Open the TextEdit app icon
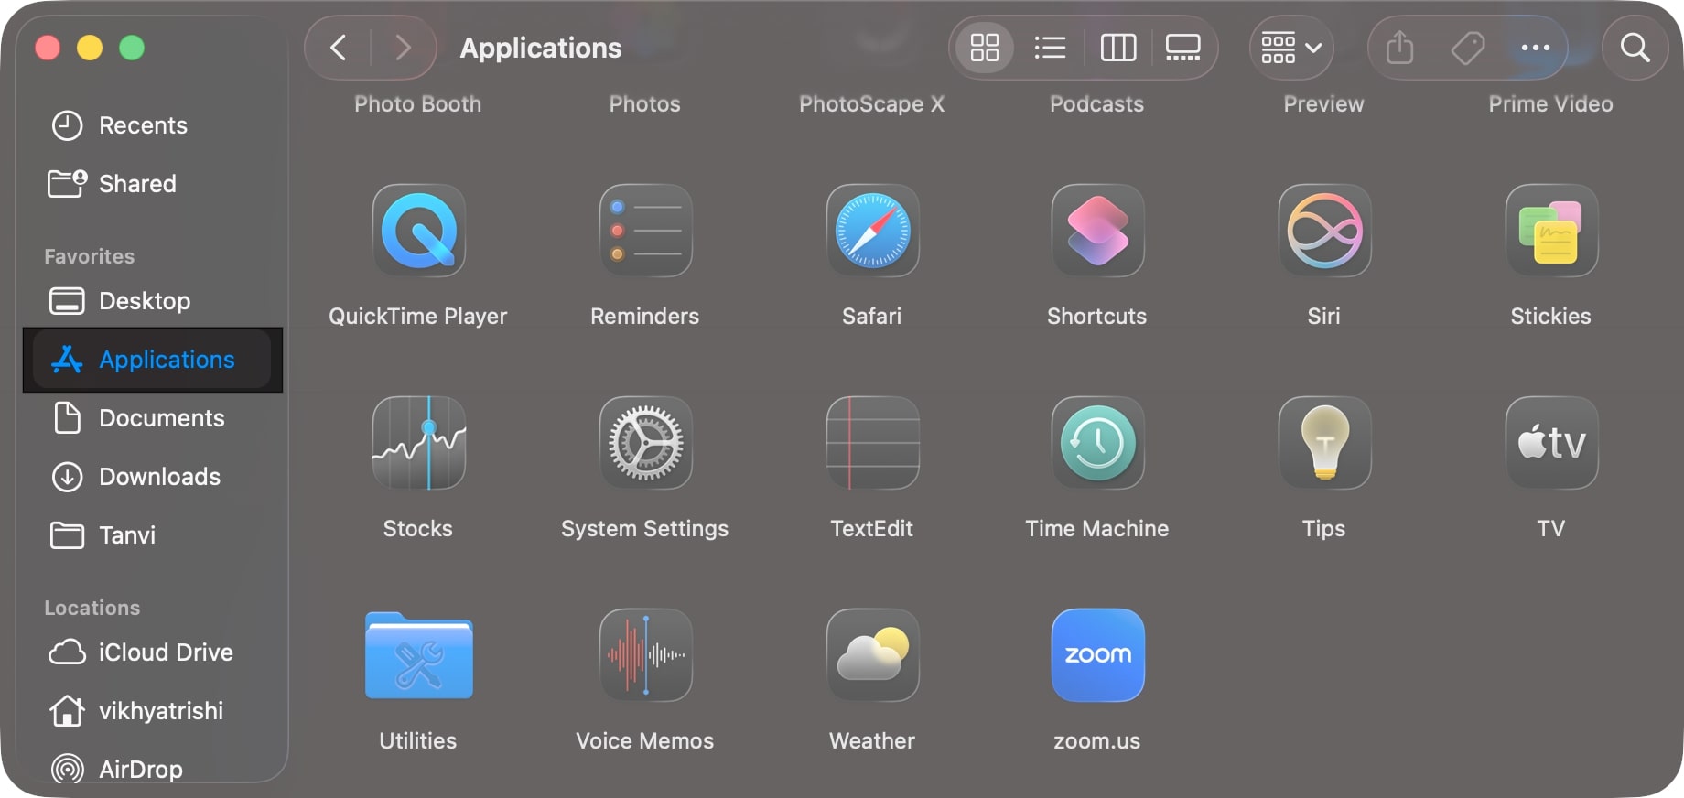 pyautogui.click(x=872, y=443)
